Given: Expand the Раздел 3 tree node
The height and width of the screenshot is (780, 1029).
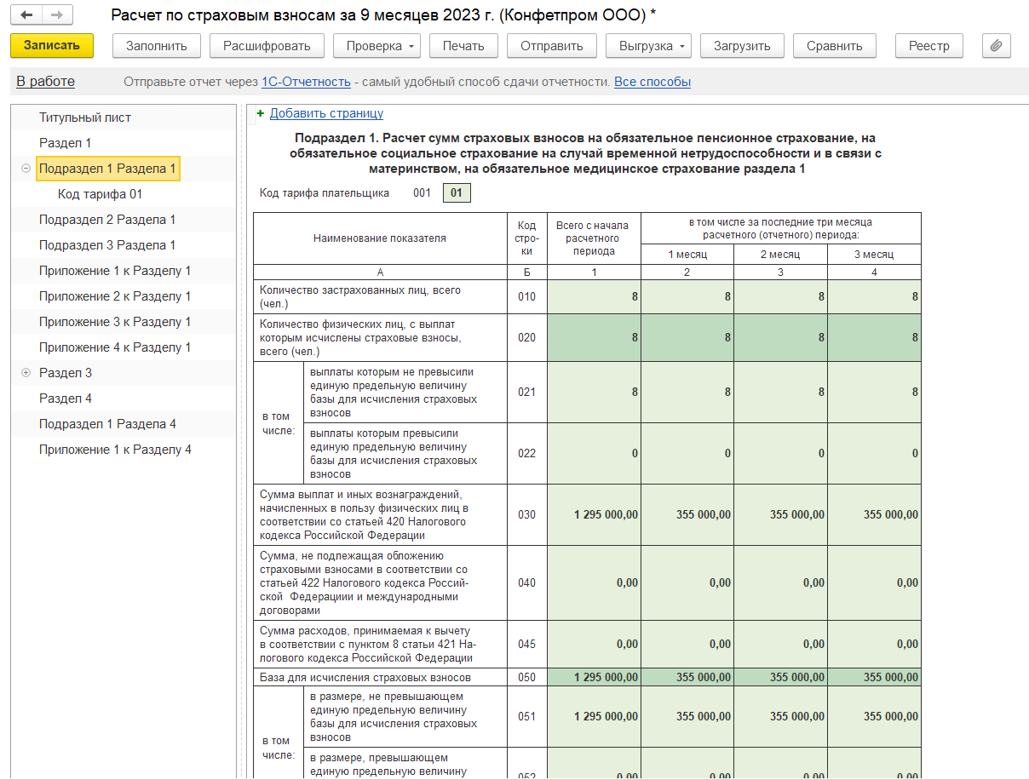Looking at the screenshot, I should pos(26,373).
